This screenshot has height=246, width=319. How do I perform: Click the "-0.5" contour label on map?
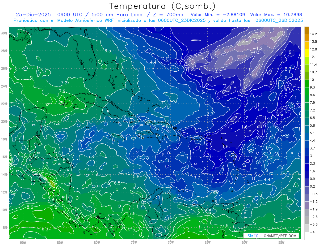pos(255,52)
